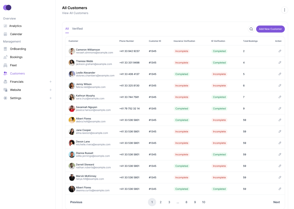Go to page 2
This screenshot has height=209, width=294.
coord(161,202)
